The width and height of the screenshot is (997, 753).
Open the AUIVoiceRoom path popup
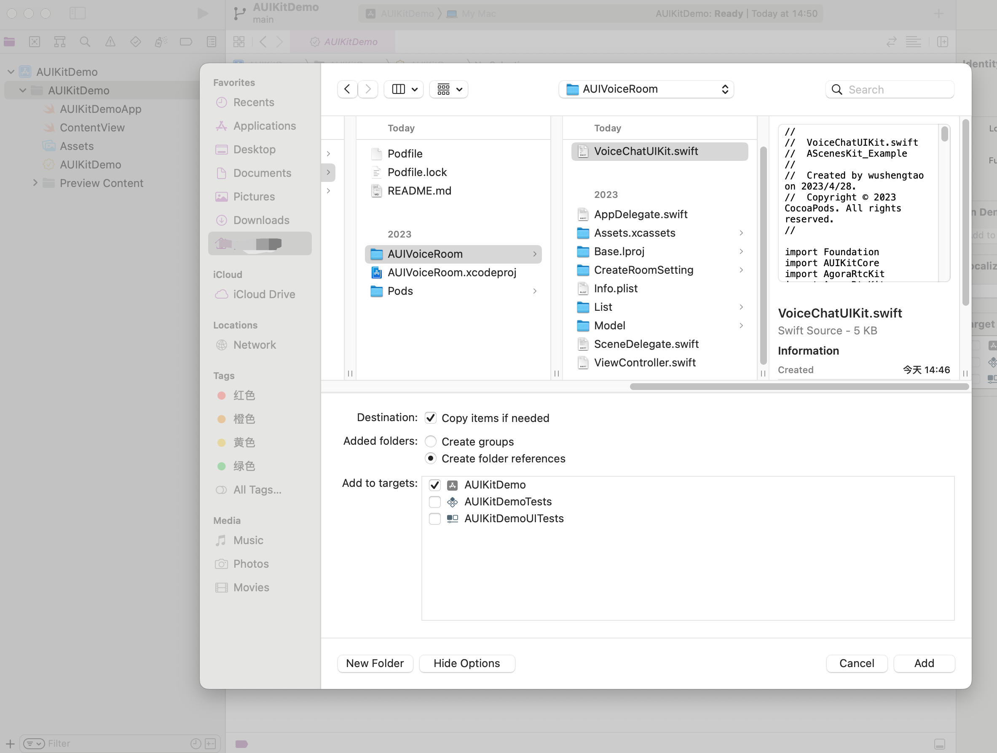(646, 89)
